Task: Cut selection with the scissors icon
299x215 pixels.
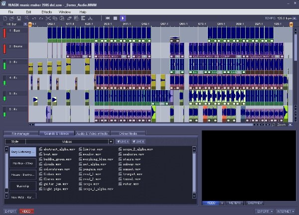Action: click(48, 18)
